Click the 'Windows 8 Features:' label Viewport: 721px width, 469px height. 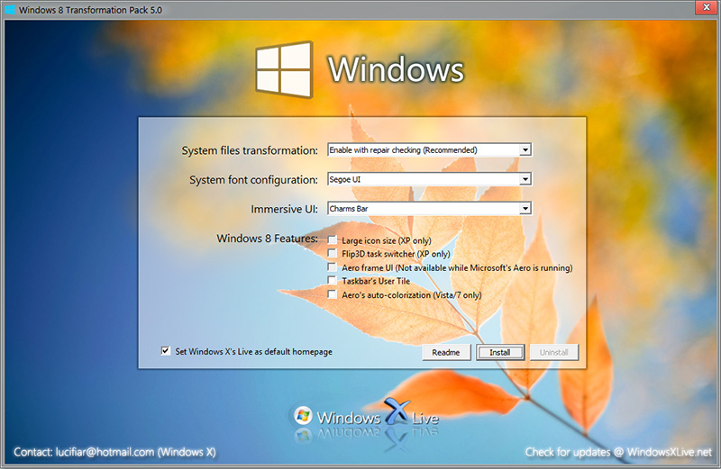pos(267,239)
